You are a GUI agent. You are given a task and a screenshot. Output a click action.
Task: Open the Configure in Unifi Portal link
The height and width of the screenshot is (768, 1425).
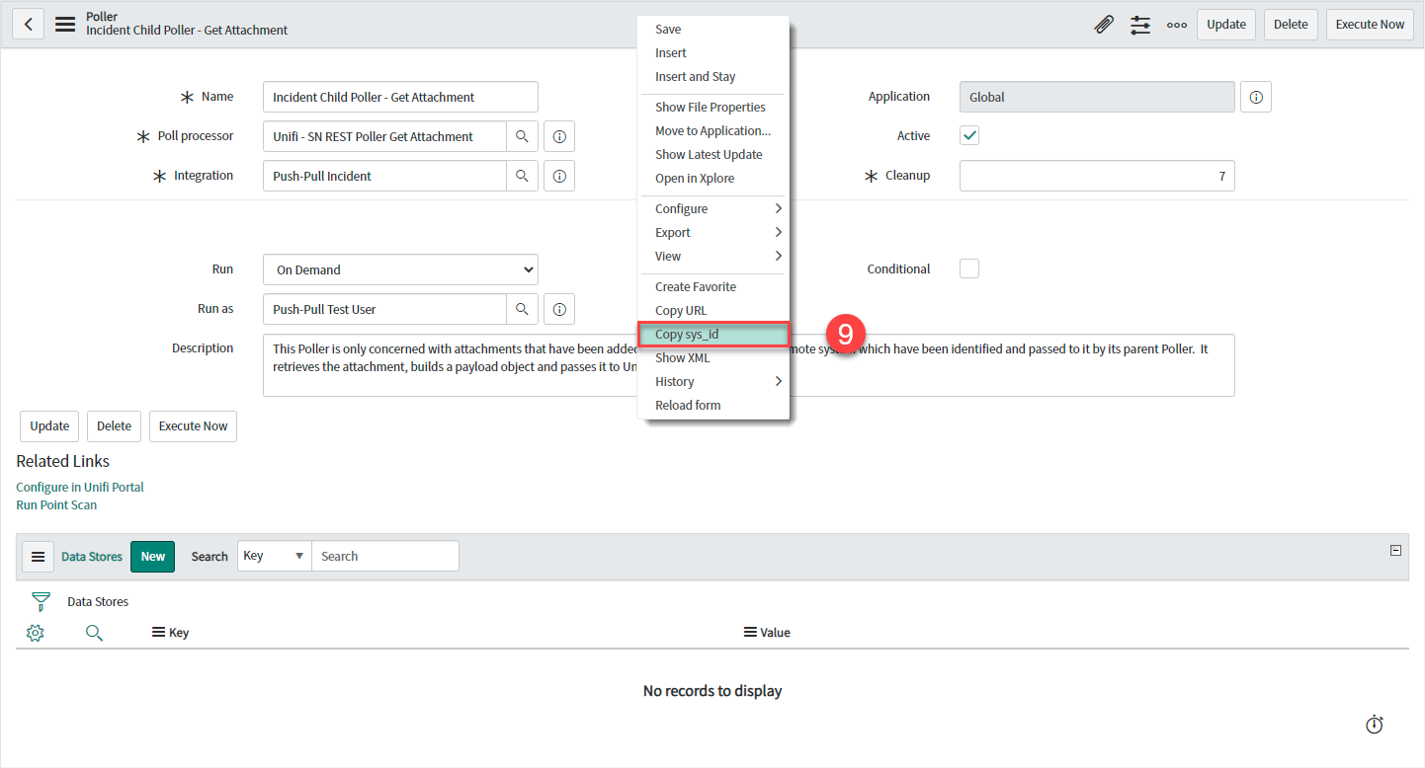79,486
